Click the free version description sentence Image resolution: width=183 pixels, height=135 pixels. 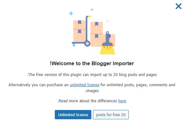[x=92, y=75]
